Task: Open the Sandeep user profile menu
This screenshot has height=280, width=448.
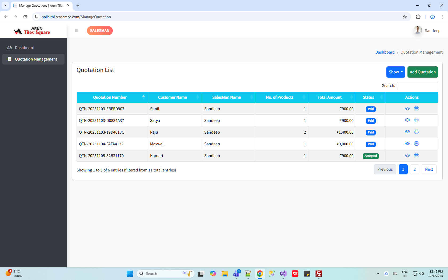Action: (427, 31)
